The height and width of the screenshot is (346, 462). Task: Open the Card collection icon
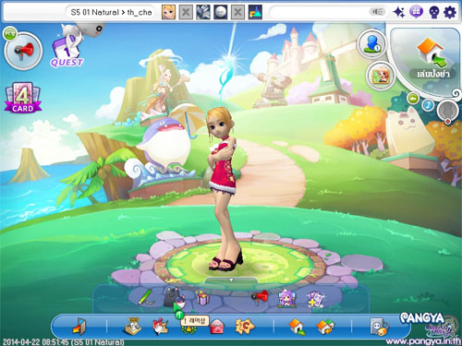pyautogui.click(x=22, y=98)
